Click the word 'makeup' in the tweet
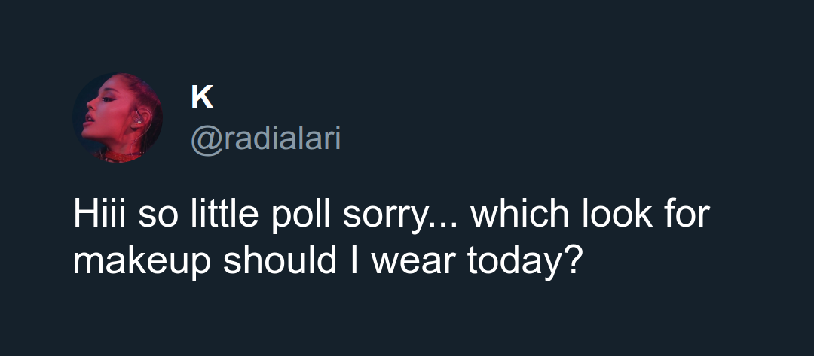The image size is (814, 356). coord(142,261)
